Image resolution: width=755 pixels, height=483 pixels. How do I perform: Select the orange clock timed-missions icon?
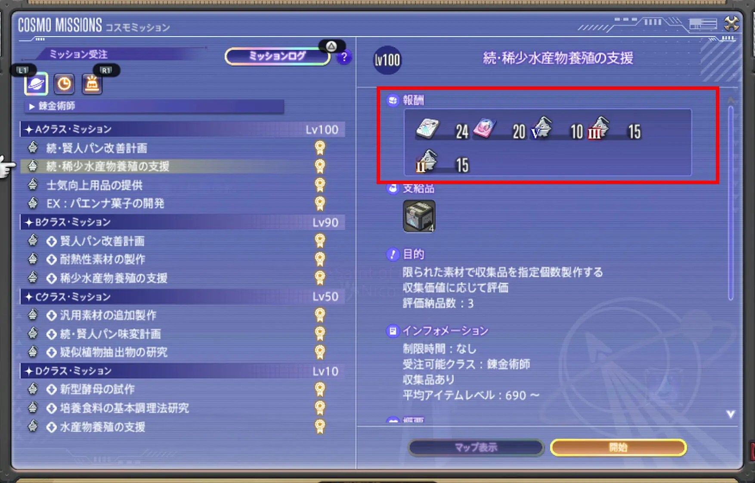coord(64,84)
